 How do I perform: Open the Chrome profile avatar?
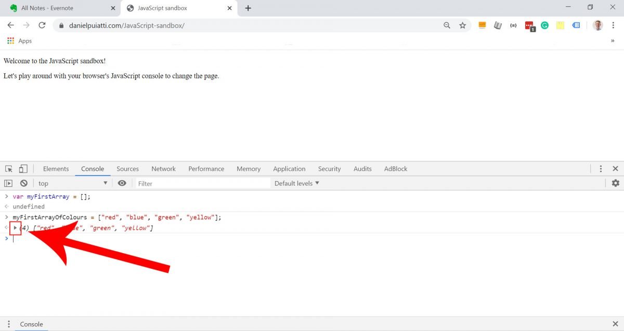(597, 25)
